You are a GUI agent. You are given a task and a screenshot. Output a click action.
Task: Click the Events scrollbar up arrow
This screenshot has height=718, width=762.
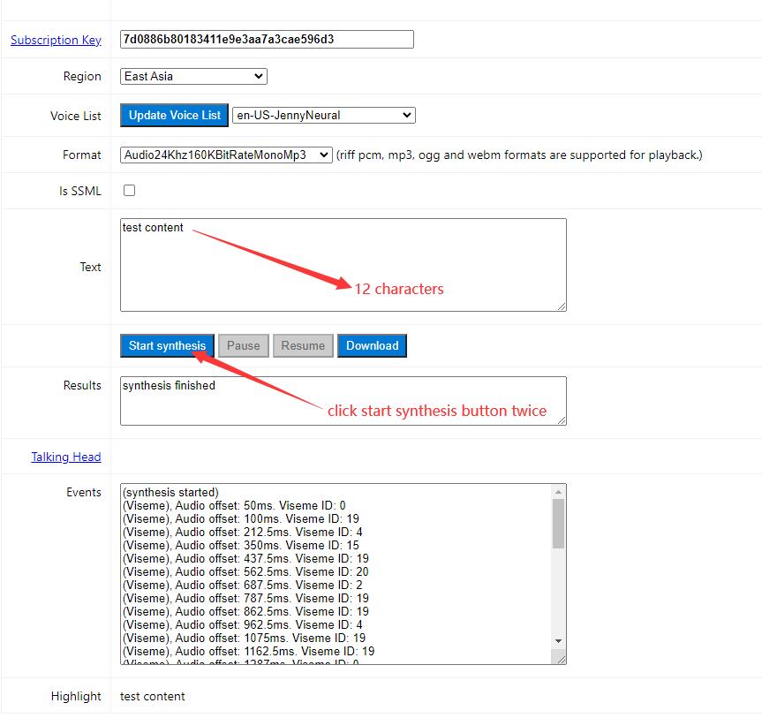556,490
